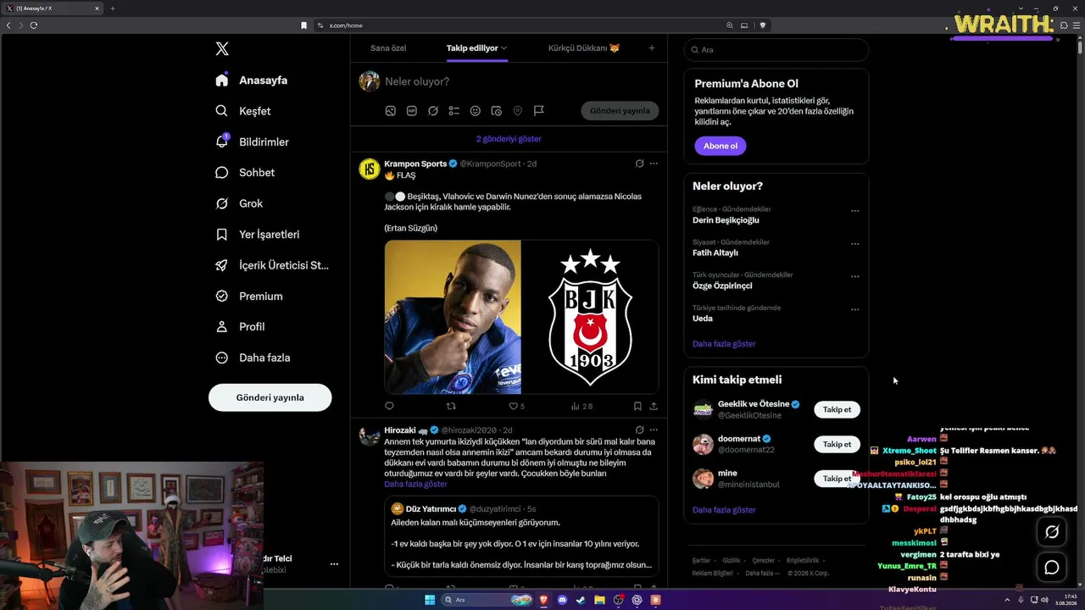Screen dimensions: 1085x610
Task: View analytics of Krampon Sports post
Action: (x=581, y=407)
